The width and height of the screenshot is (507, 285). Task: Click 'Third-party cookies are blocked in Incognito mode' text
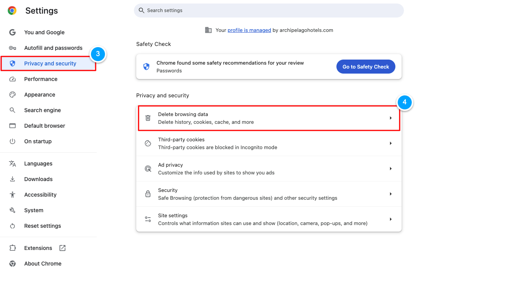point(217,148)
